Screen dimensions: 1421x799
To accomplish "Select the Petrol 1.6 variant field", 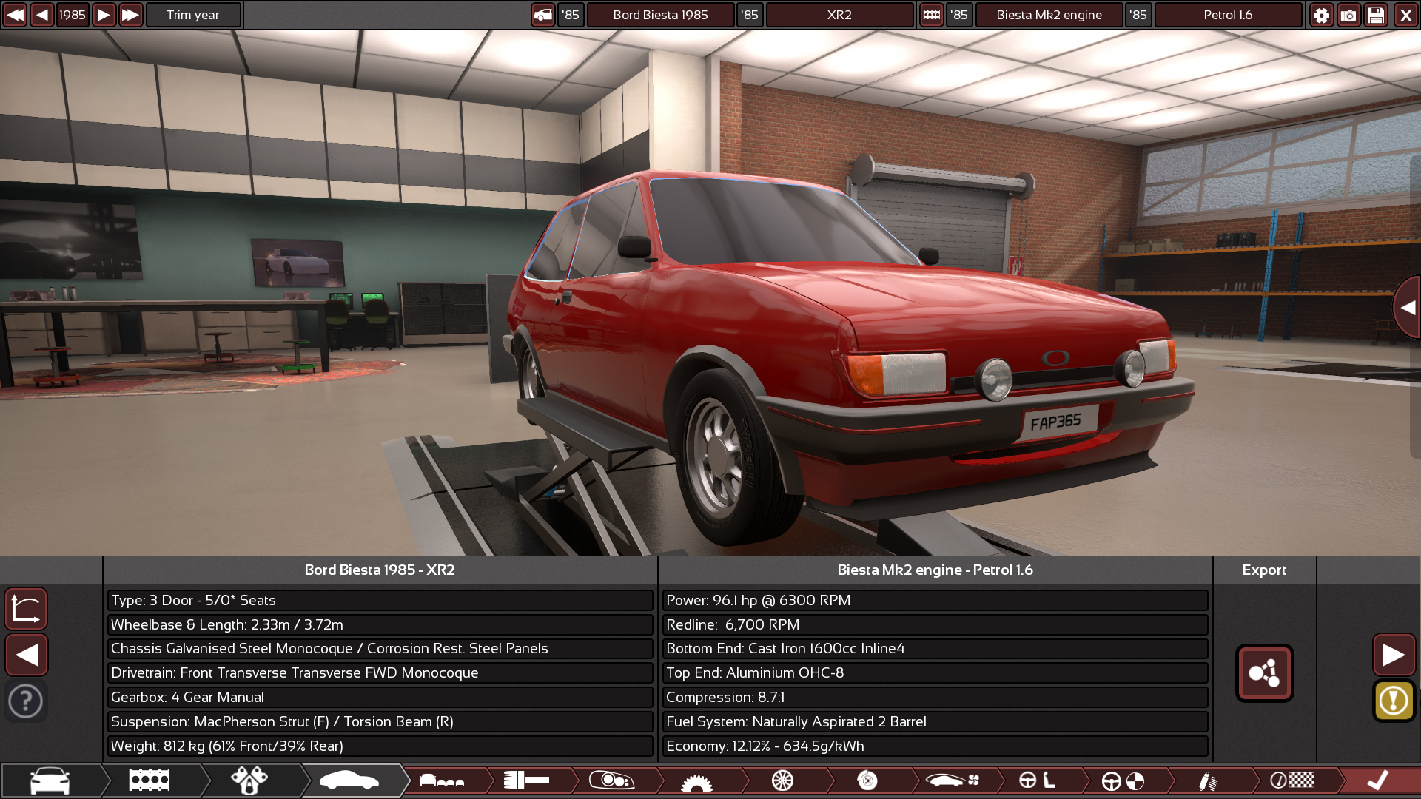I will (x=1228, y=15).
